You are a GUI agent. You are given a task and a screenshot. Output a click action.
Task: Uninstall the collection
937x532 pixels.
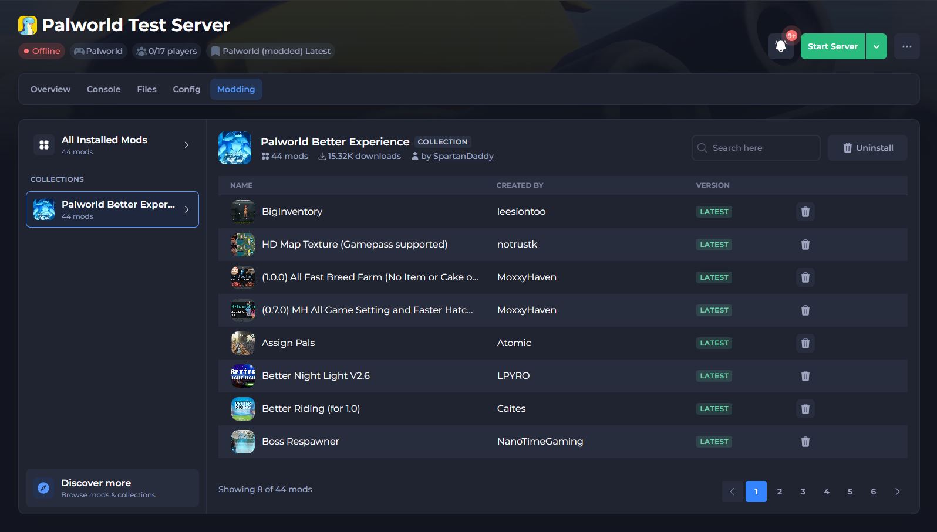[868, 148]
